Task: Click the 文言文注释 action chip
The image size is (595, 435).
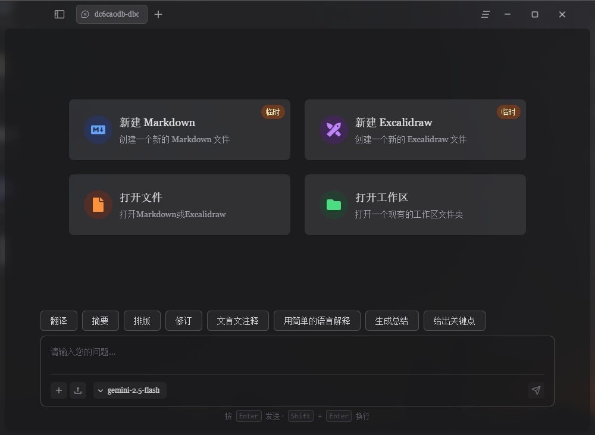Action: tap(237, 320)
